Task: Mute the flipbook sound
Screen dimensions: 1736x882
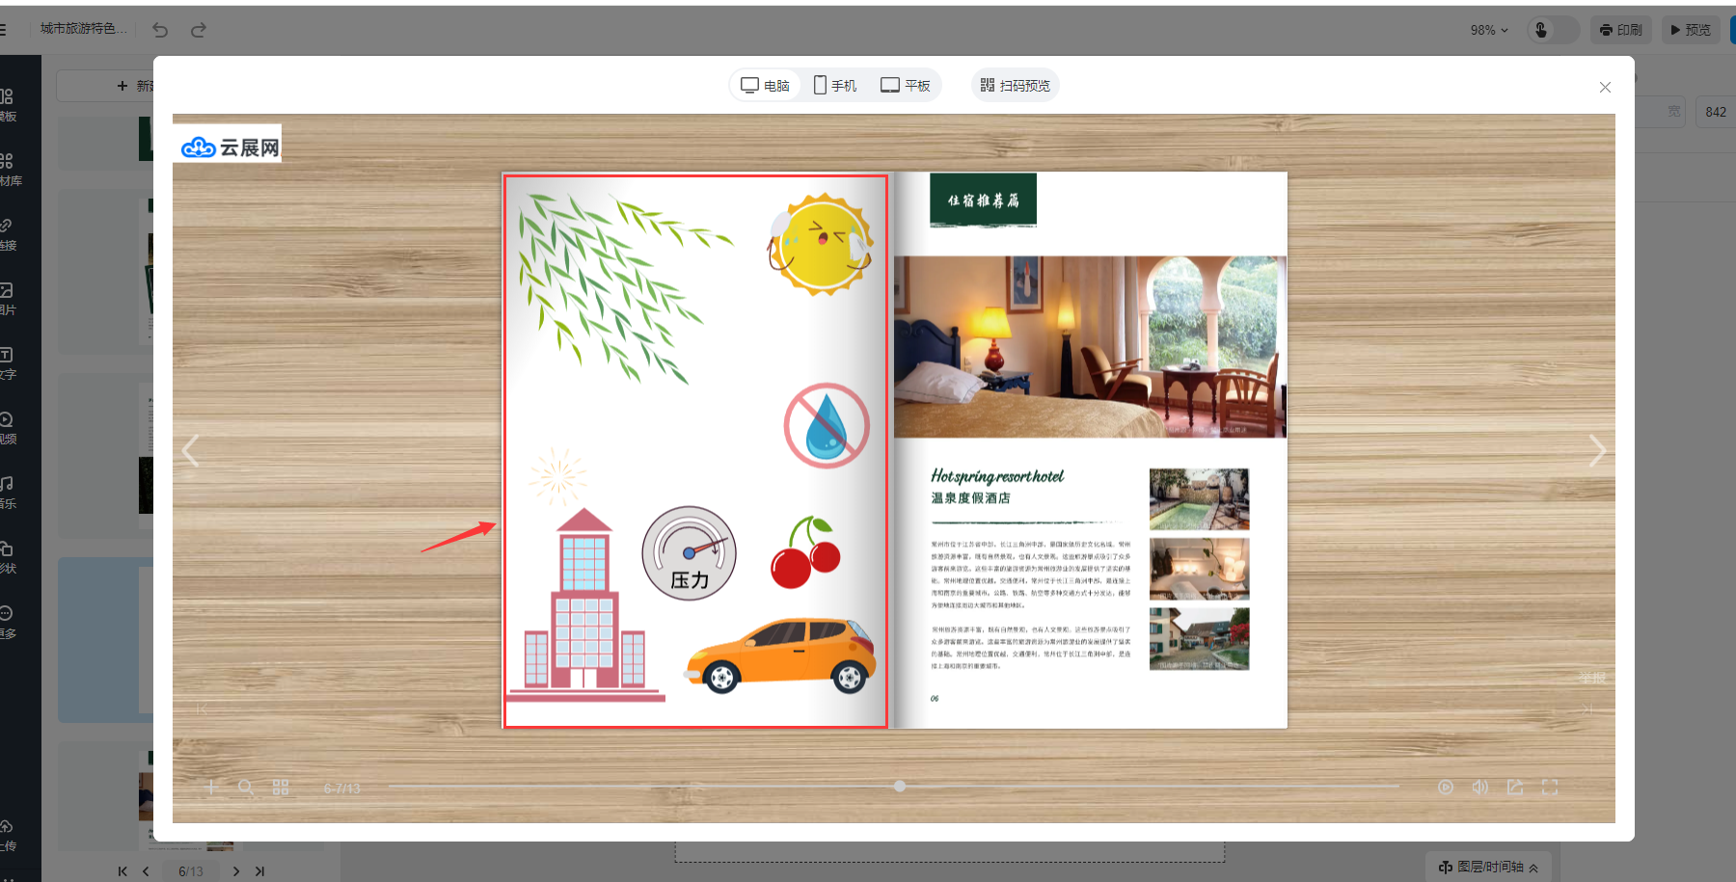Action: click(1480, 788)
